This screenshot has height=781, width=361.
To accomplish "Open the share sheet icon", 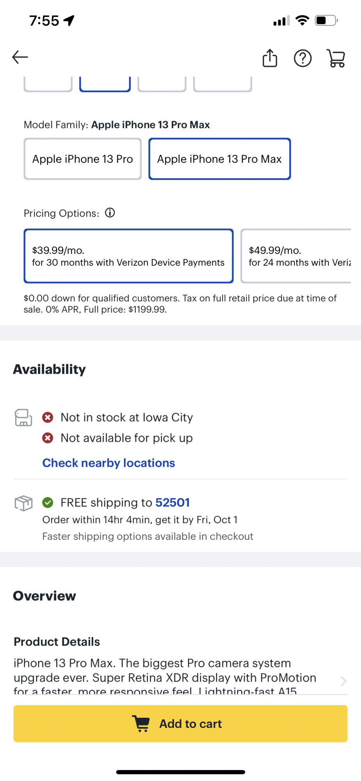I will click(270, 58).
